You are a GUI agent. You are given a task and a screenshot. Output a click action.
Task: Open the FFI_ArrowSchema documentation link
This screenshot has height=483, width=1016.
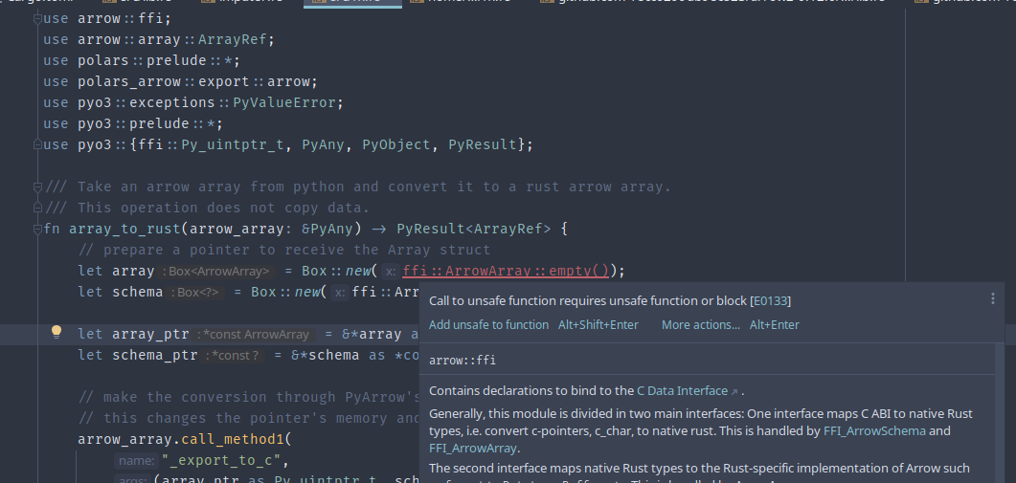pos(874,431)
